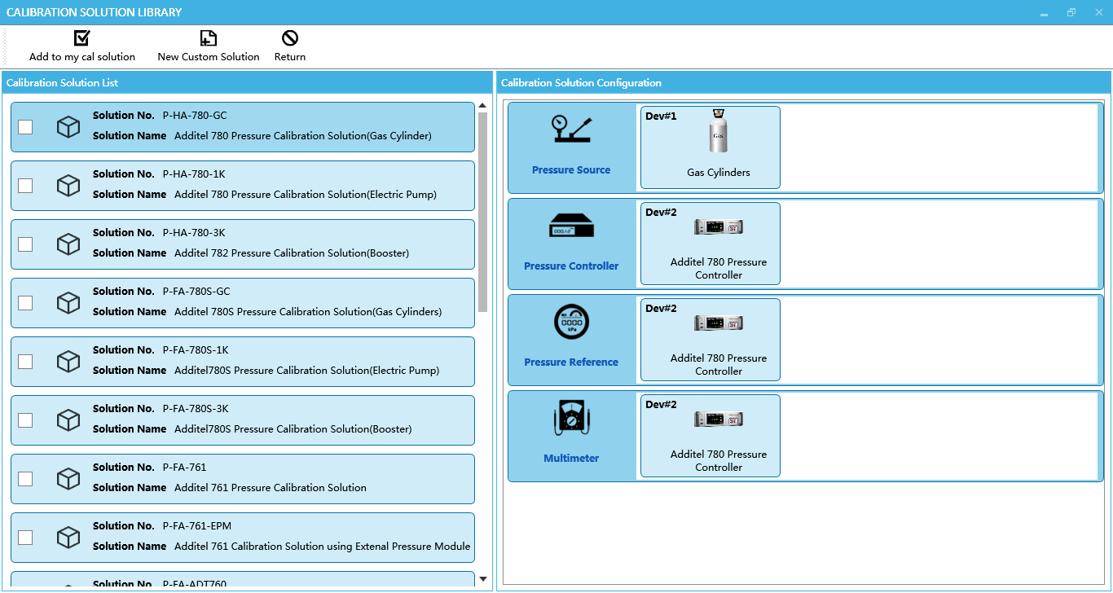This screenshot has height=593, width=1113.
Task: Click the cube icon for P-FA-780S-1K
Action: pyautogui.click(x=68, y=362)
